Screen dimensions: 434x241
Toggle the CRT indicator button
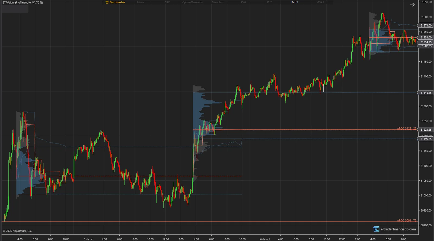pyautogui.click(x=167, y=2)
